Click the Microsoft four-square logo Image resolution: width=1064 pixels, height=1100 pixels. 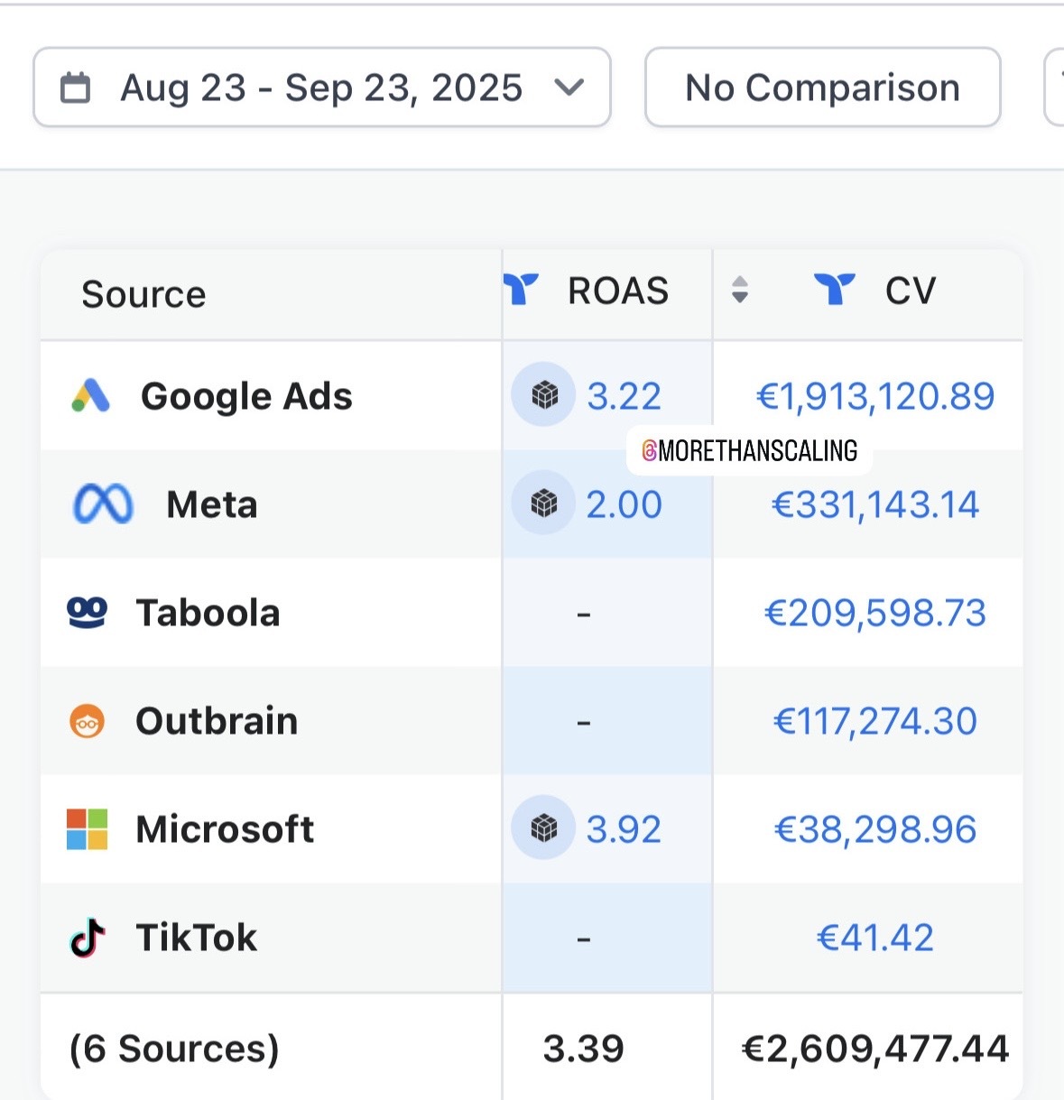pos(88,829)
